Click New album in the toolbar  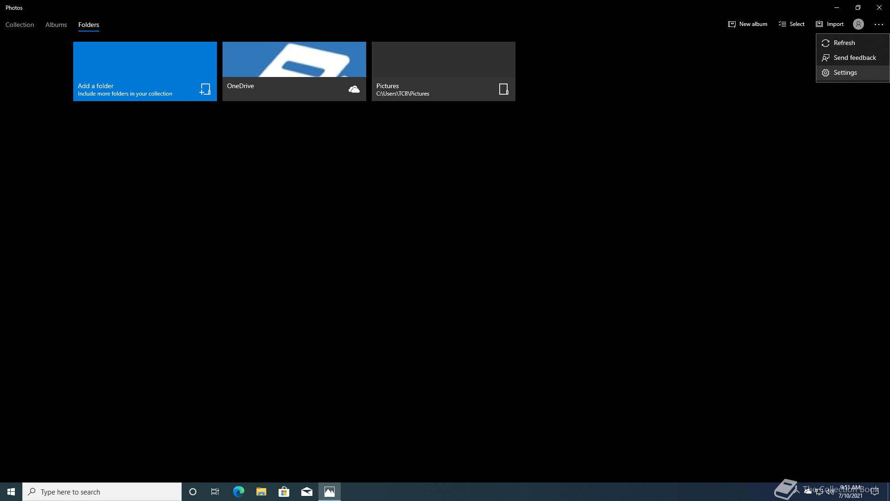(x=747, y=24)
